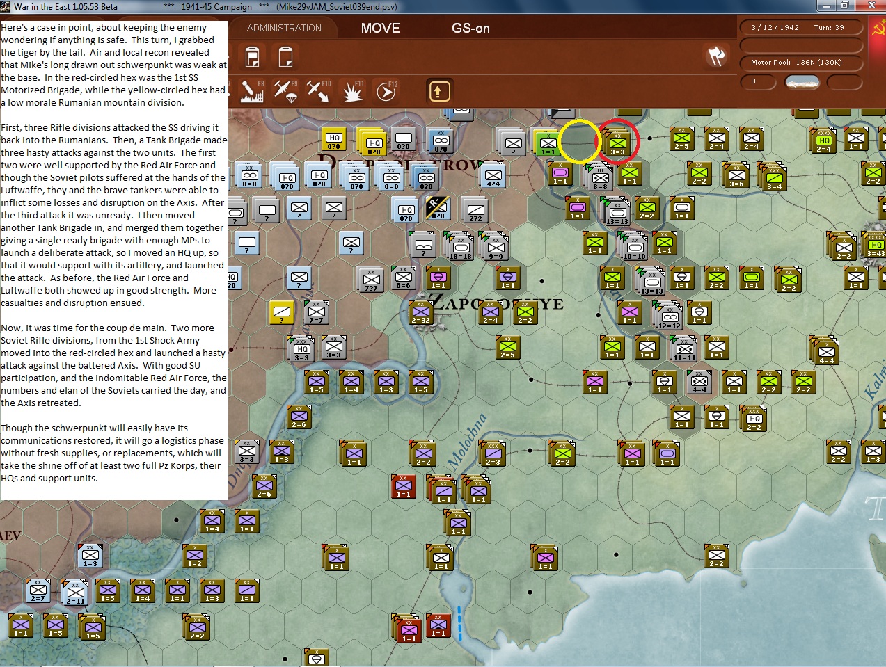Select the 7=7 grey infantry counter

pos(317,312)
